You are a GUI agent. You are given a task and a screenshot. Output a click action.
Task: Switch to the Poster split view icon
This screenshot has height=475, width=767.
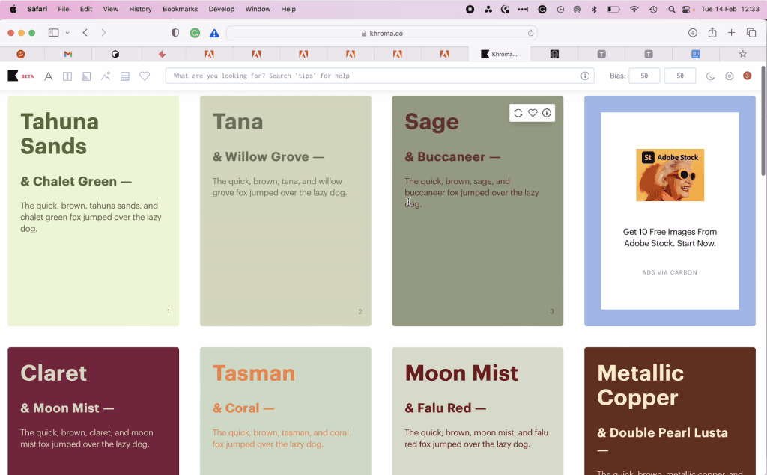click(67, 76)
